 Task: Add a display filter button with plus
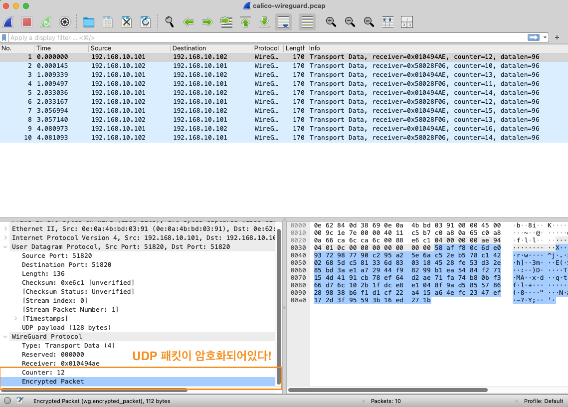tap(557, 37)
